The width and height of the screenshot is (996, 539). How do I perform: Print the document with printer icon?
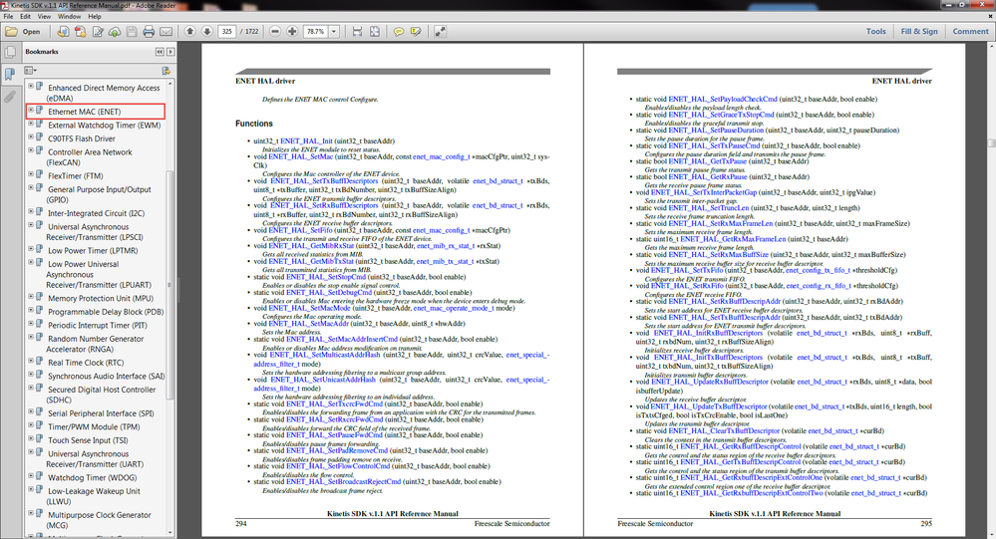pos(149,31)
